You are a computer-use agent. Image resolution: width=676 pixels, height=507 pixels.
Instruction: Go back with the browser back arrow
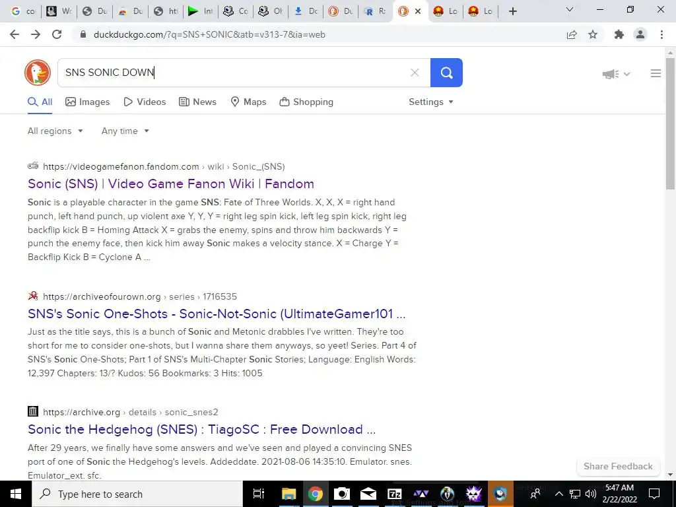pos(15,34)
